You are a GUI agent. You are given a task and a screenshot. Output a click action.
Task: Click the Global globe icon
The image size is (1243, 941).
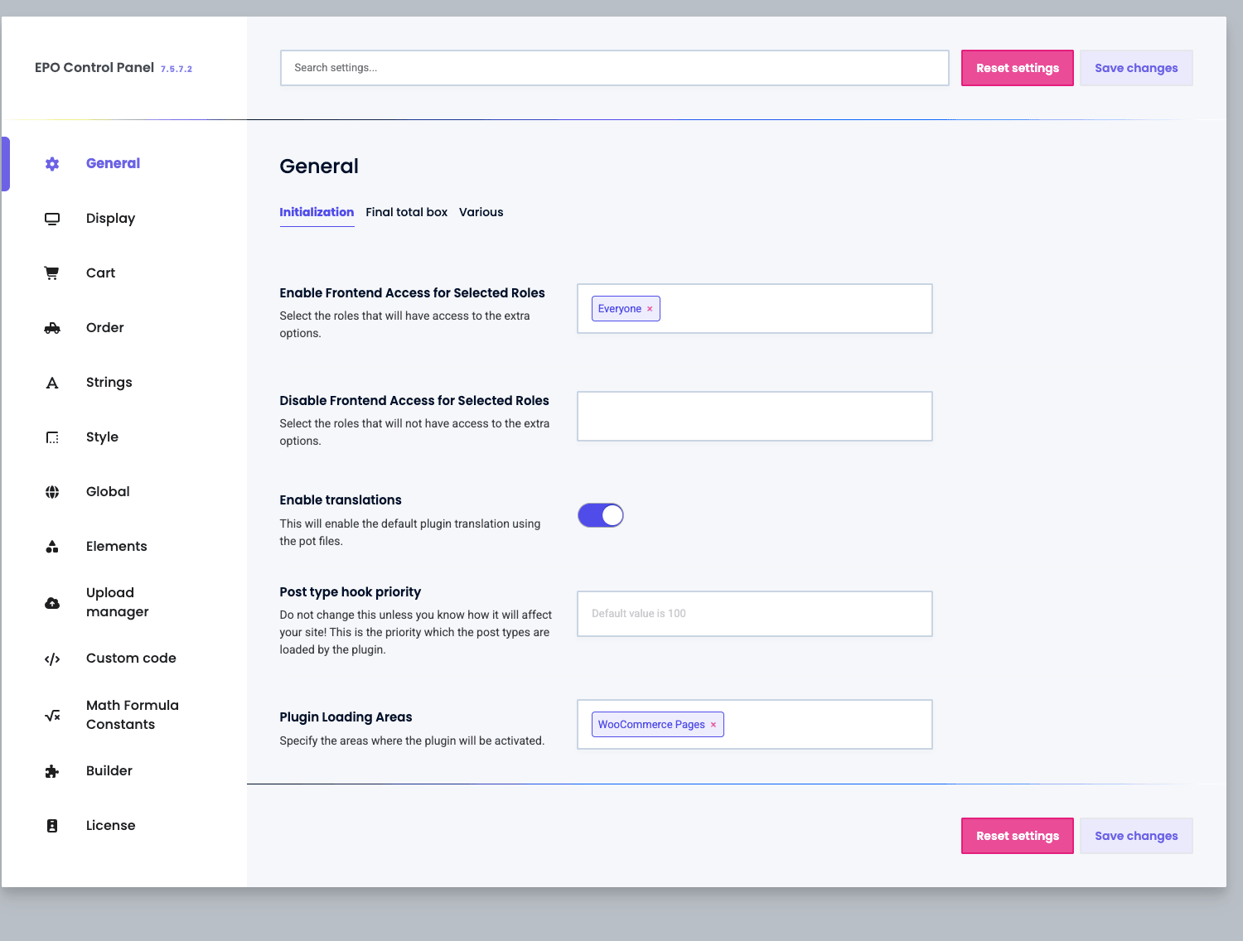pyautogui.click(x=52, y=492)
